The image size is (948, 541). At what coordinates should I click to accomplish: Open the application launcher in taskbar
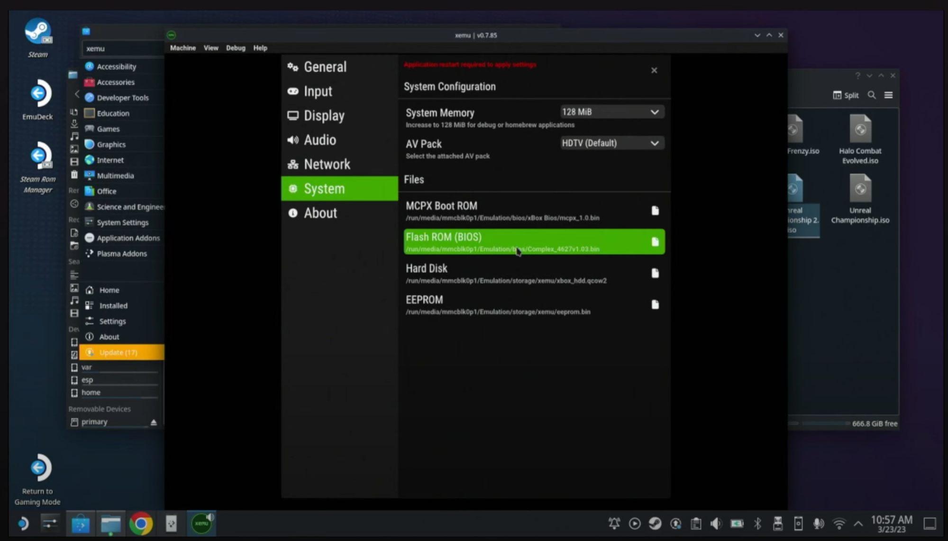pyautogui.click(x=23, y=524)
